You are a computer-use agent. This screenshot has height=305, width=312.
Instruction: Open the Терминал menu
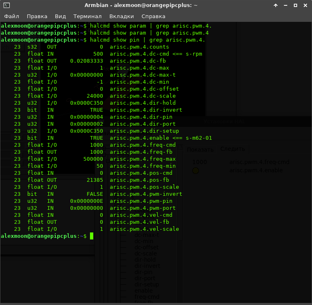(x=87, y=16)
